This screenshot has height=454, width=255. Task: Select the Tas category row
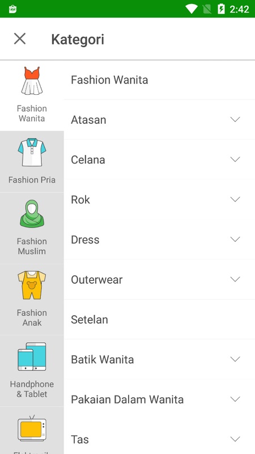[159, 439]
